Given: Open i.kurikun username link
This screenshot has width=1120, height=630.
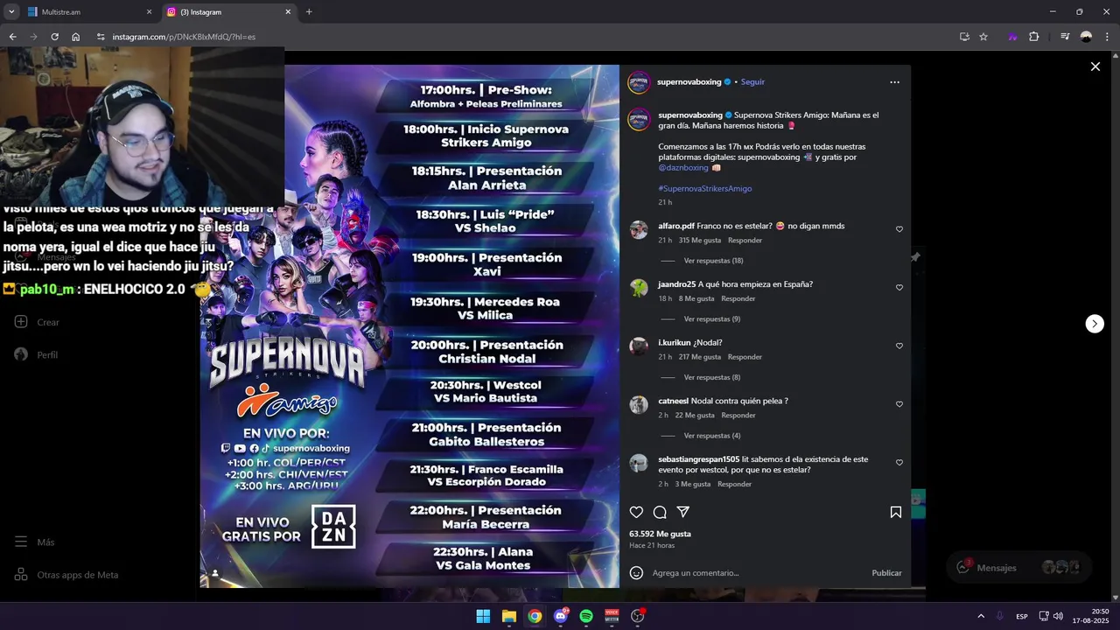Looking at the screenshot, I should pos(674,343).
